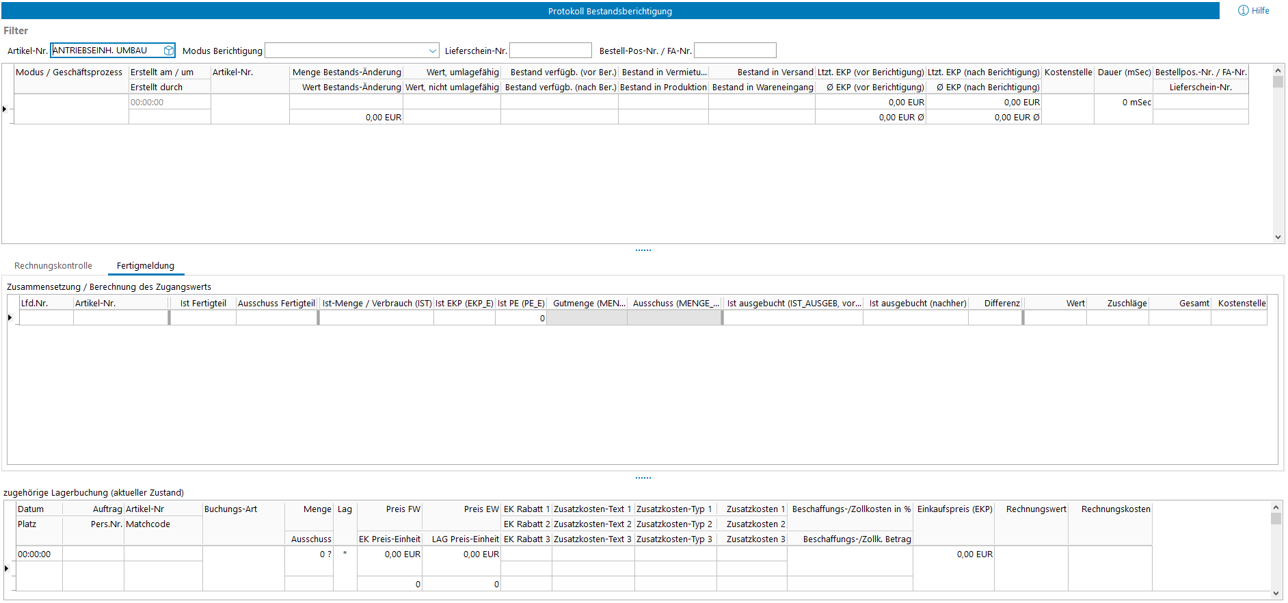Click the top grid vertical scrollbar thumb
The image size is (1288, 603).
[x=1278, y=82]
